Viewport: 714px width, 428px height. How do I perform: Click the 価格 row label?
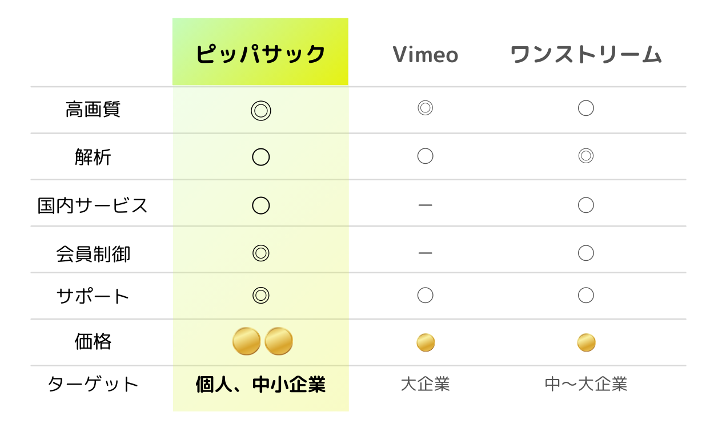tap(93, 342)
